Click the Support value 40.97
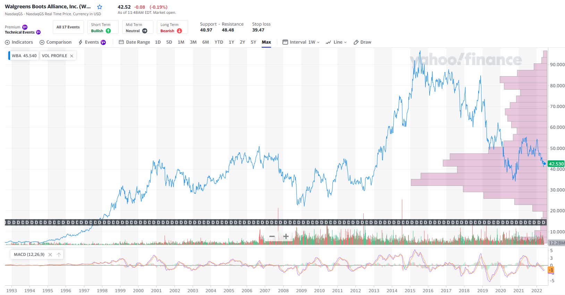 click(206, 30)
